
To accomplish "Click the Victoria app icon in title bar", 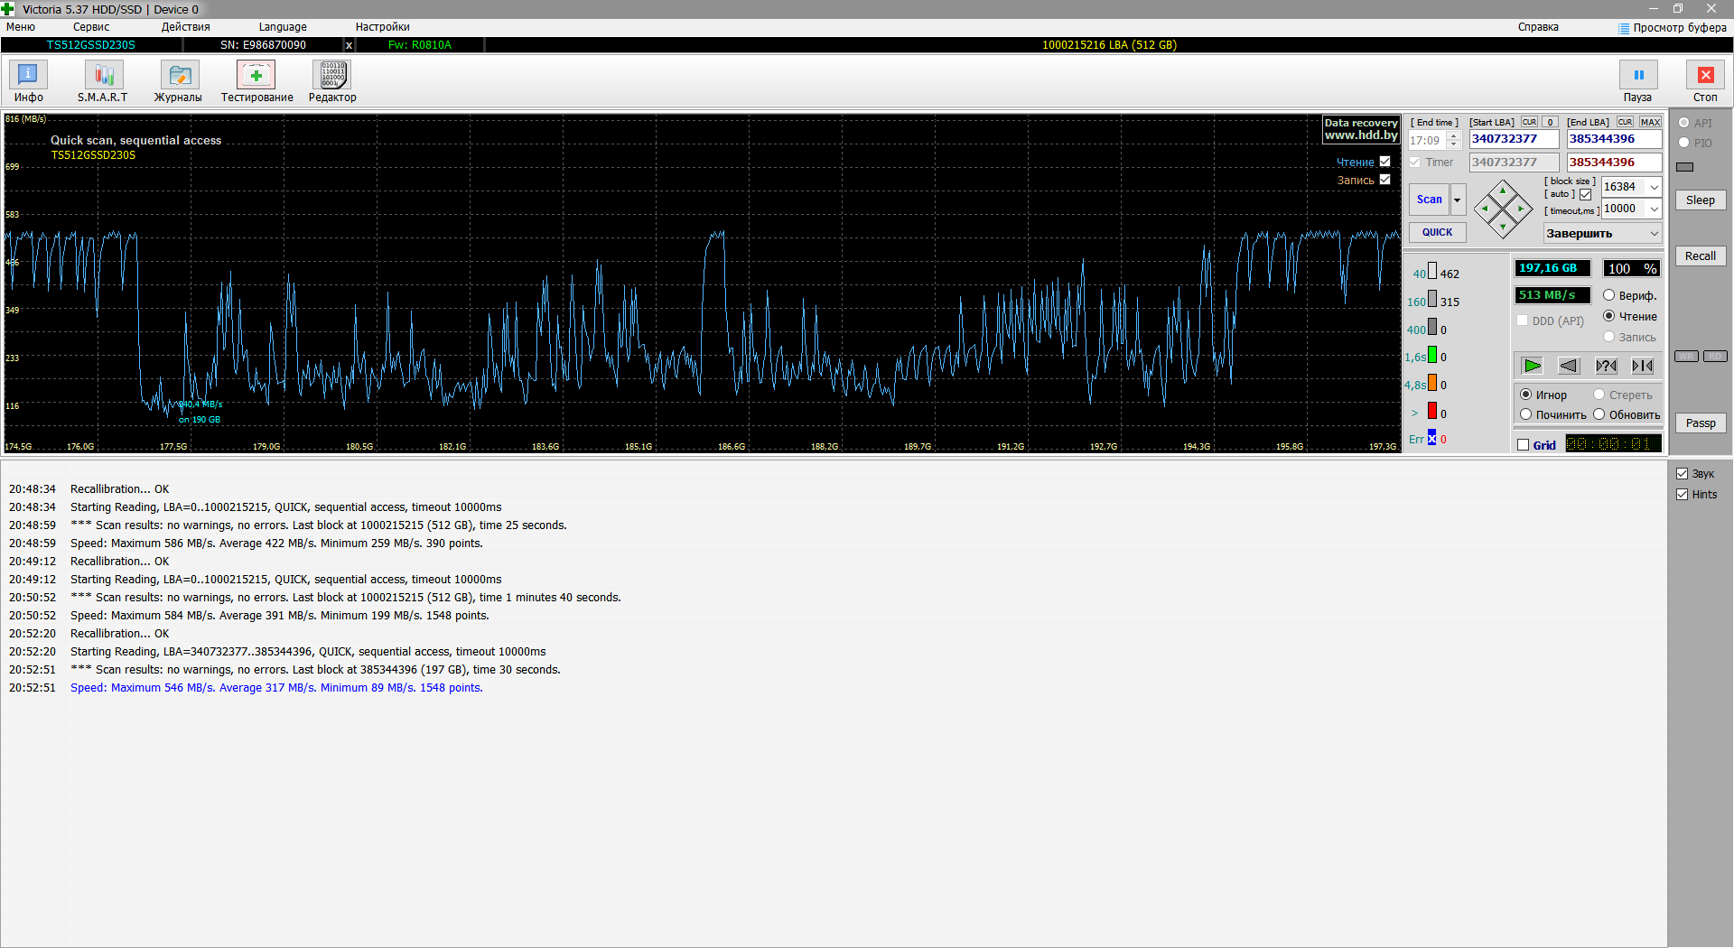I will [8, 9].
